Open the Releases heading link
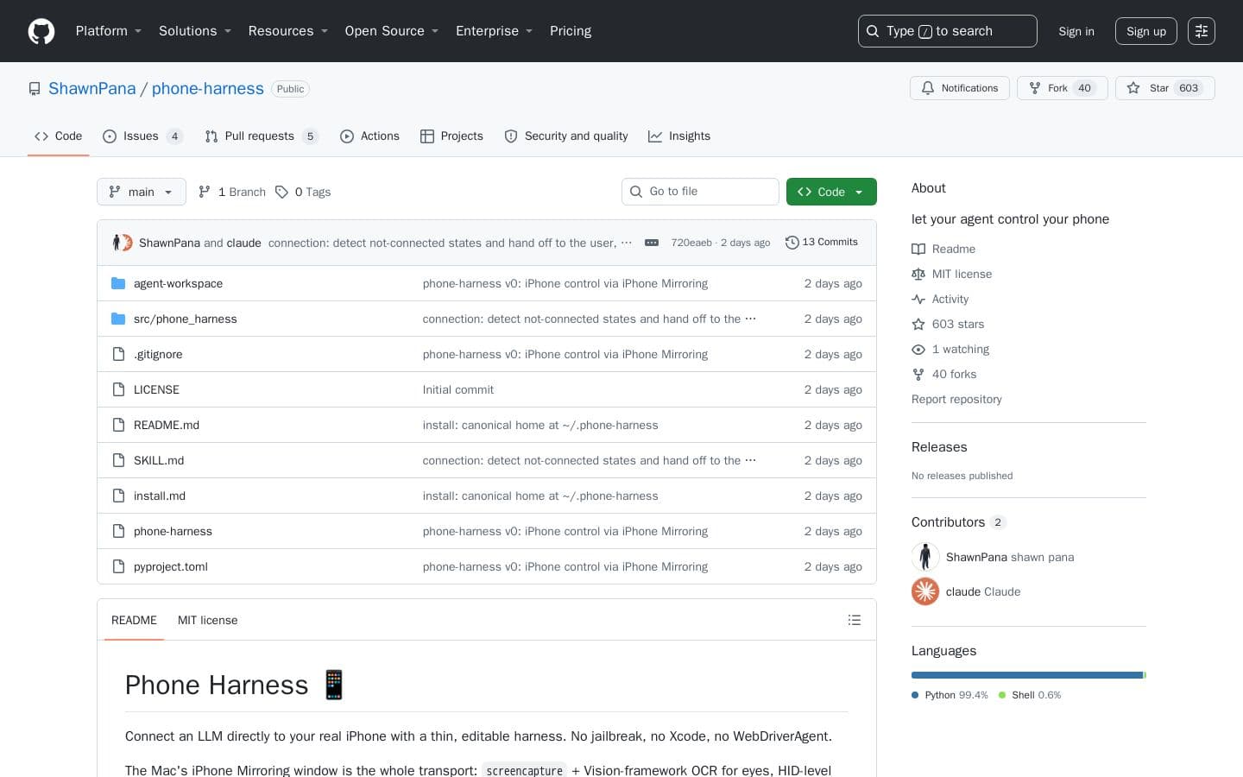Screen dimensions: 1243x777 click(x=939, y=447)
